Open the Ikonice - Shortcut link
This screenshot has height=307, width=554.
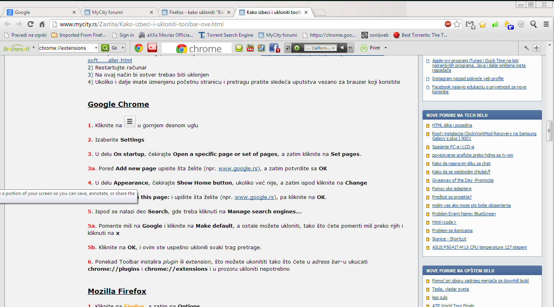[449, 239]
